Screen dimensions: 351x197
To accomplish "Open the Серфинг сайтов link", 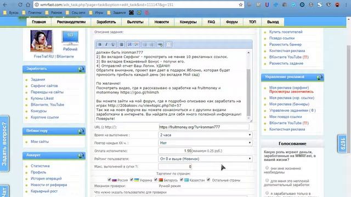I will (x=44, y=86).
